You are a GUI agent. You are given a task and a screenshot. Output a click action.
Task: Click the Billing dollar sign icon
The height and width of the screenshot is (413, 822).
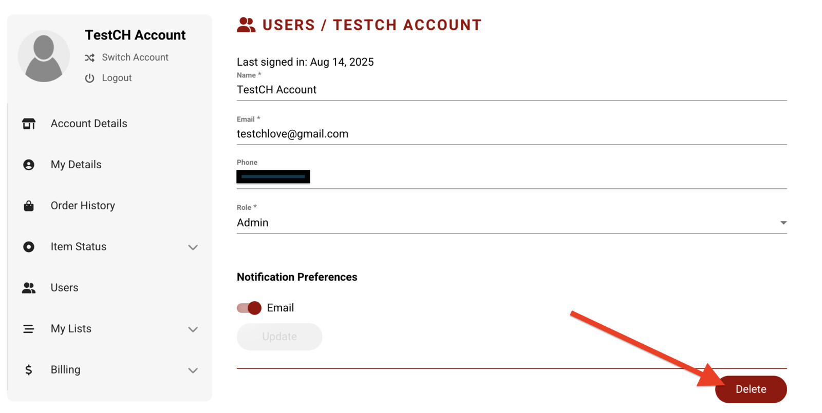tap(29, 370)
